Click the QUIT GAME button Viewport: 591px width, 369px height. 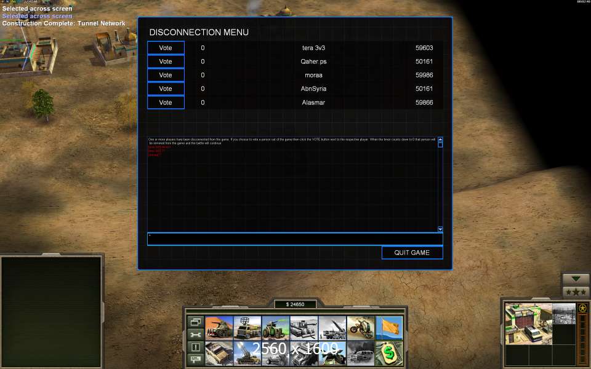[412, 253]
